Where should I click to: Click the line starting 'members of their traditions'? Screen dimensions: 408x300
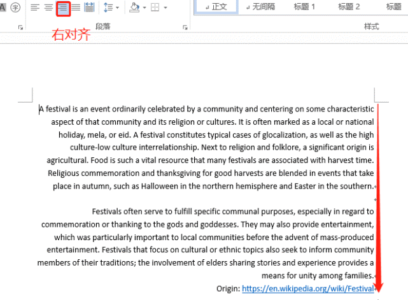(206, 263)
